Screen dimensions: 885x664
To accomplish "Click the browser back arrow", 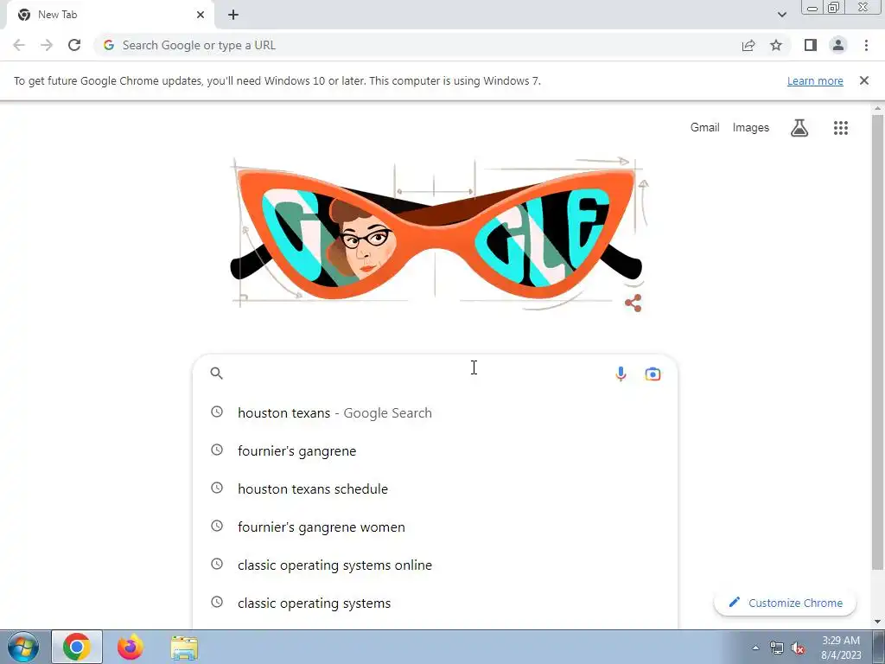I will point(19,45).
